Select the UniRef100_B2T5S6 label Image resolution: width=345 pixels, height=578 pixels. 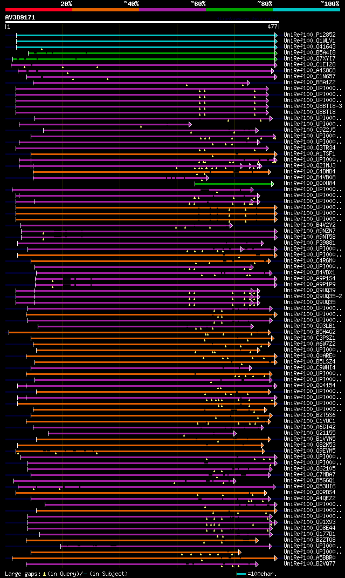pos(309,415)
